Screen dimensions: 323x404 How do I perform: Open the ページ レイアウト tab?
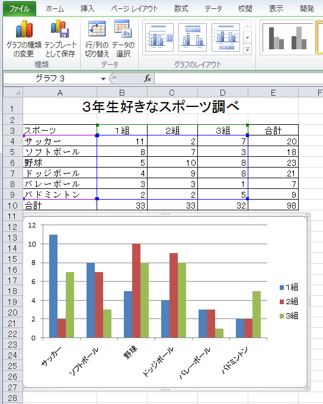[x=134, y=9]
